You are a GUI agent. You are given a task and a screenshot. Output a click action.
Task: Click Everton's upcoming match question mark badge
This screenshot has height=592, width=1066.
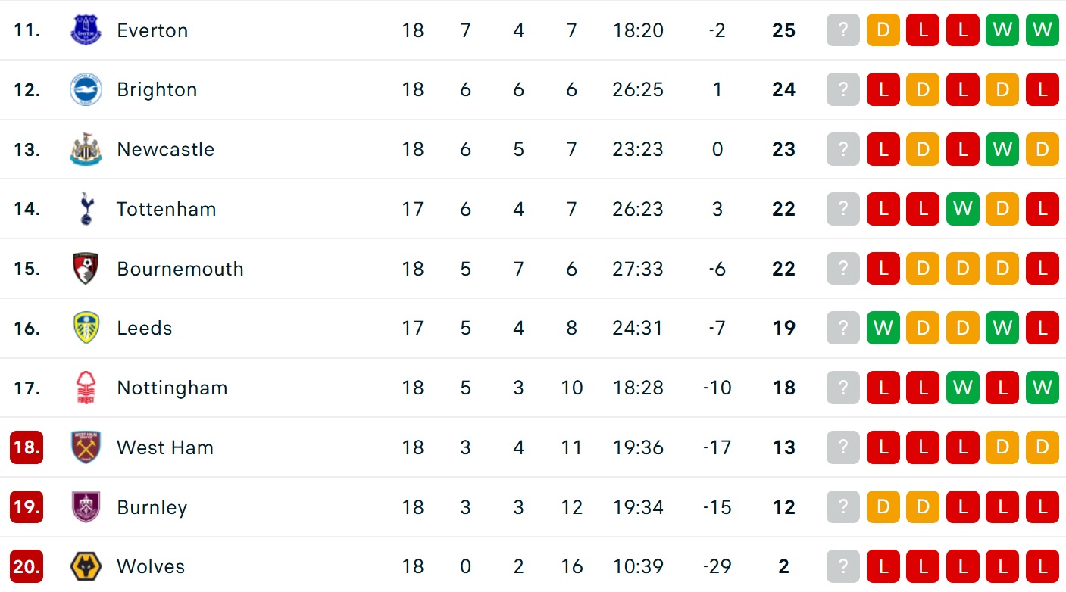[843, 30]
